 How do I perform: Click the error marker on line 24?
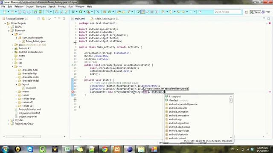pos(73,92)
